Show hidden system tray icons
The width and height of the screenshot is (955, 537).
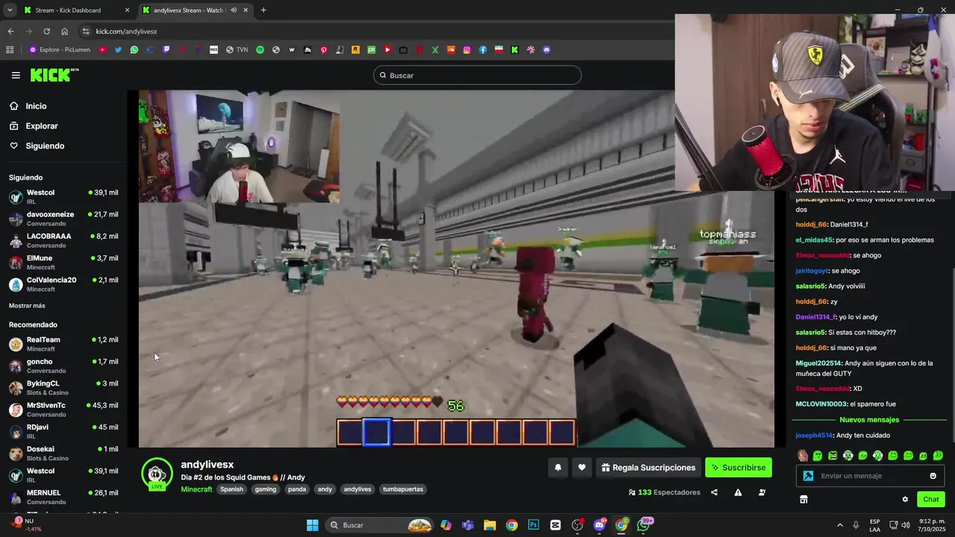(839, 525)
